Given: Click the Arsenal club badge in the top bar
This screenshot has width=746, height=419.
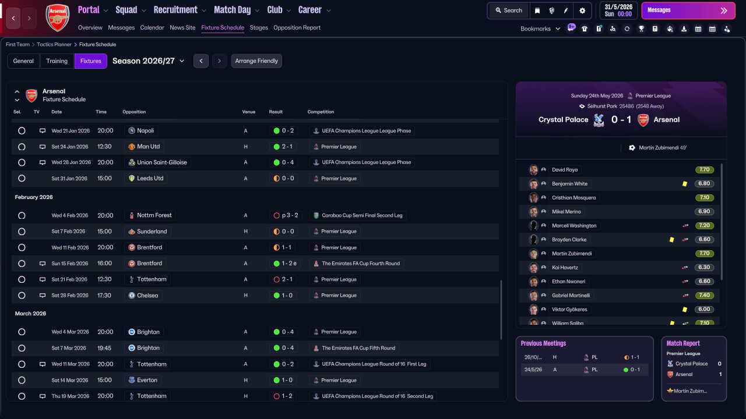Looking at the screenshot, I should pyautogui.click(x=57, y=18).
